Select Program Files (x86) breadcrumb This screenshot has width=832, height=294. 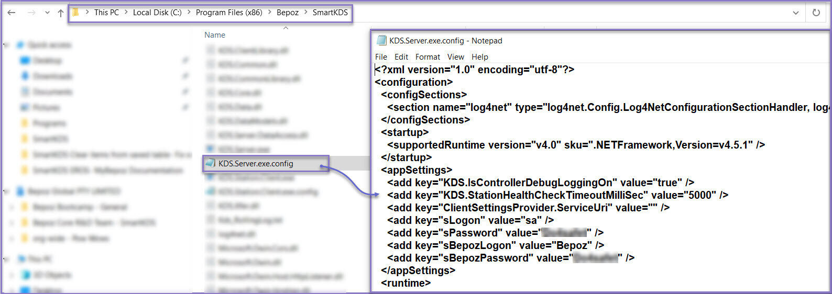[x=229, y=13]
